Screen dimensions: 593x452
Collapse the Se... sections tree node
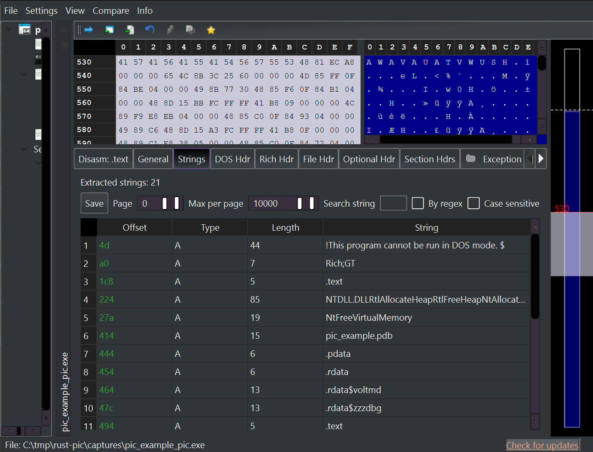pyautogui.click(x=24, y=149)
